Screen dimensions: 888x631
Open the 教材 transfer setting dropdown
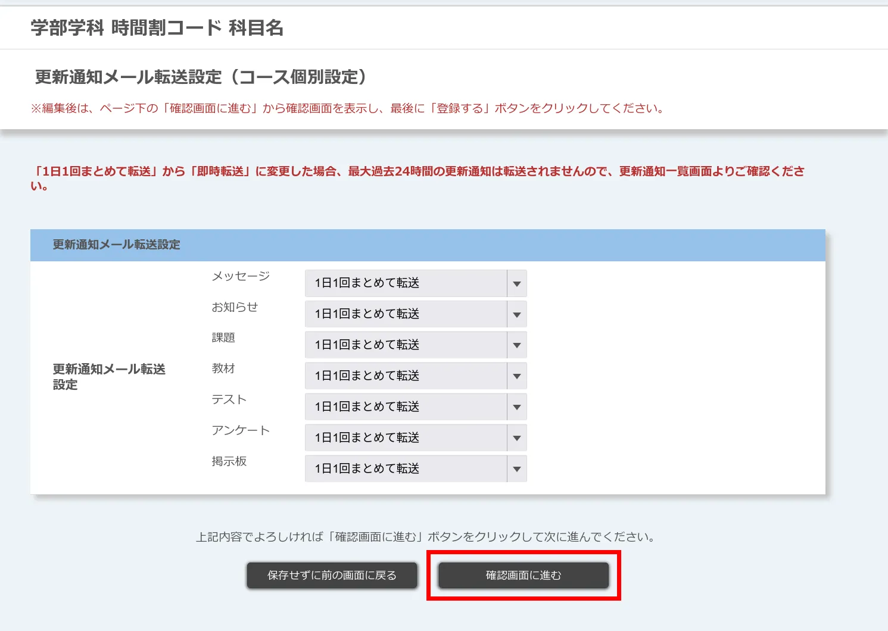pos(415,376)
